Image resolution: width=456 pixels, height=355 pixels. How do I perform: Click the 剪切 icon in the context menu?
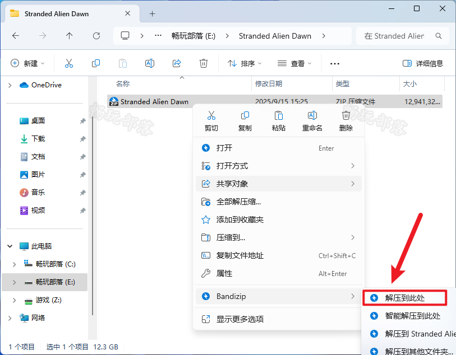point(211,115)
